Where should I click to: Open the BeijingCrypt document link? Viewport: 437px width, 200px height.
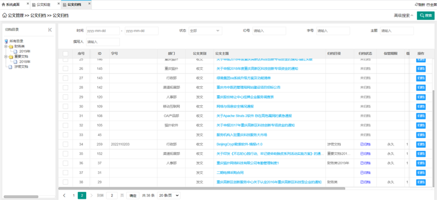coord(239,144)
